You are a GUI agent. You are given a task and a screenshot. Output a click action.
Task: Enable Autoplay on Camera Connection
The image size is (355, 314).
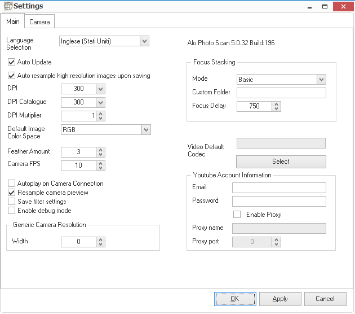pyautogui.click(x=11, y=183)
